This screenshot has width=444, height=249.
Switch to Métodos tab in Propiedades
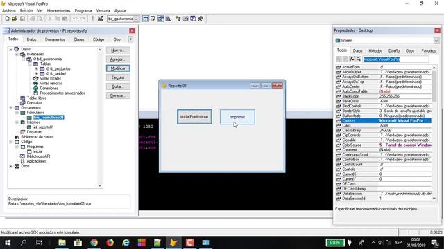click(375, 50)
